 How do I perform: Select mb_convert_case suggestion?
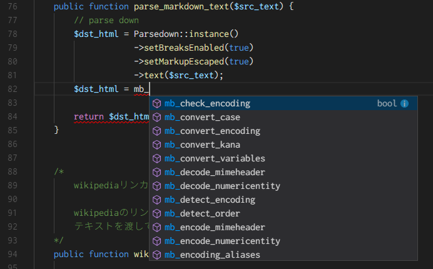(283, 117)
